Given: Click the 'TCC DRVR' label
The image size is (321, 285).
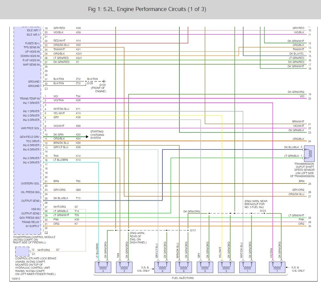Looking at the screenshot, I should click(x=33, y=141).
